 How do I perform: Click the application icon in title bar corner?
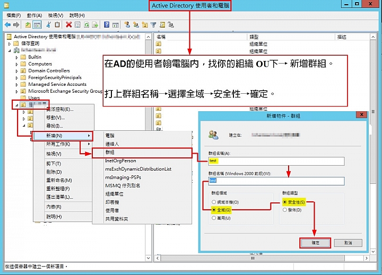6,5
